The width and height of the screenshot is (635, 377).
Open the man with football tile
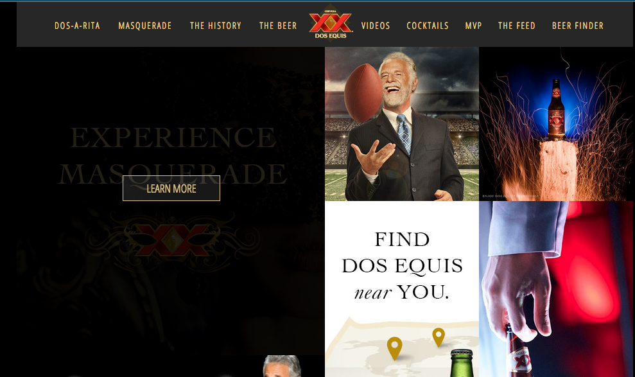click(402, 124)
